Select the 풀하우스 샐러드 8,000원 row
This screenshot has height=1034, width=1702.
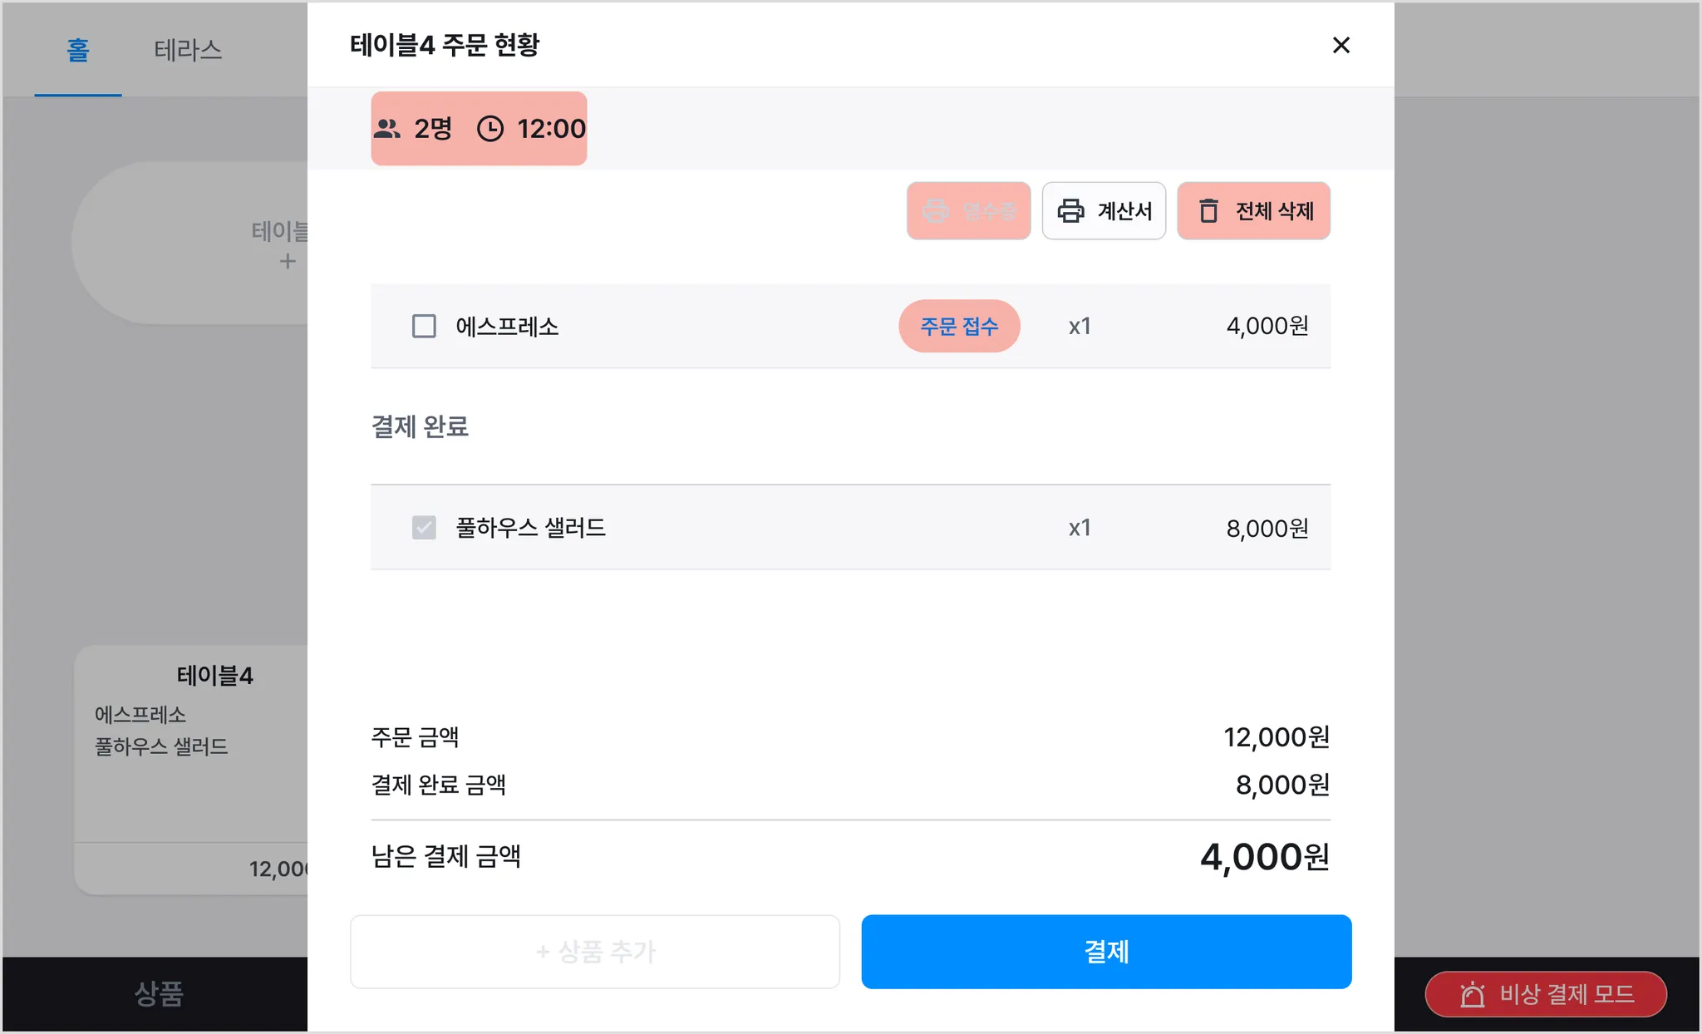point(850,528)
